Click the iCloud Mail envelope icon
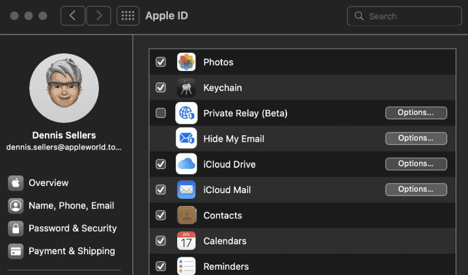The width and height of the screenshot is (468, 275). point(186,190)
